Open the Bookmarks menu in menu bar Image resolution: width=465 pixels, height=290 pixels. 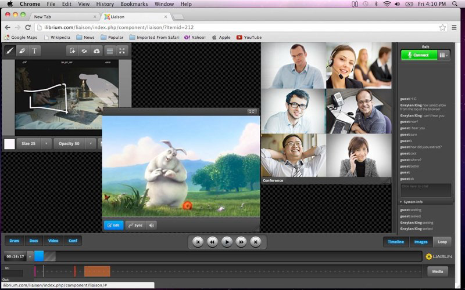click(x=134, y=4)
